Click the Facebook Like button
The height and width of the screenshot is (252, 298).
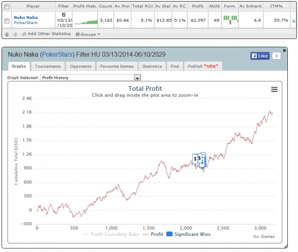[x=260, y=56]
